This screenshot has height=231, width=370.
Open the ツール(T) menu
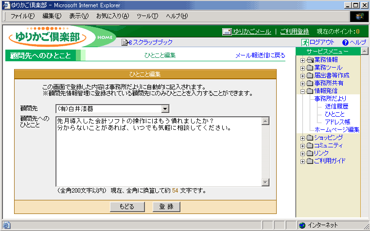pos(147,16)
